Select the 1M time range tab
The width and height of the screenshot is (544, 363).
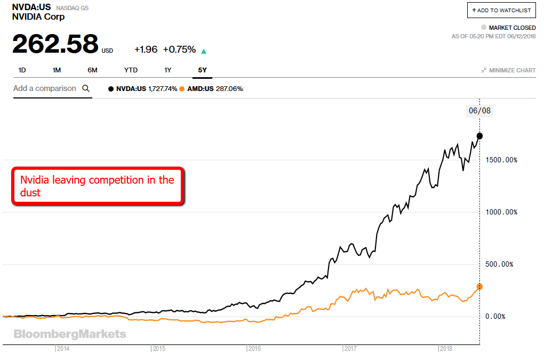57,70
